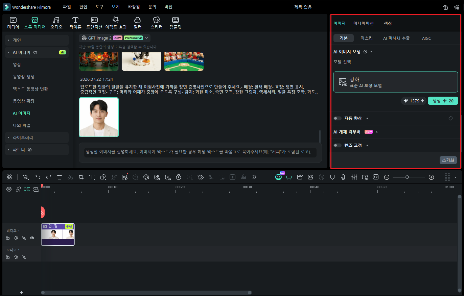Open 동영상 생성 in the sidebar
The image size is (464, 296).
click(24, 77)
